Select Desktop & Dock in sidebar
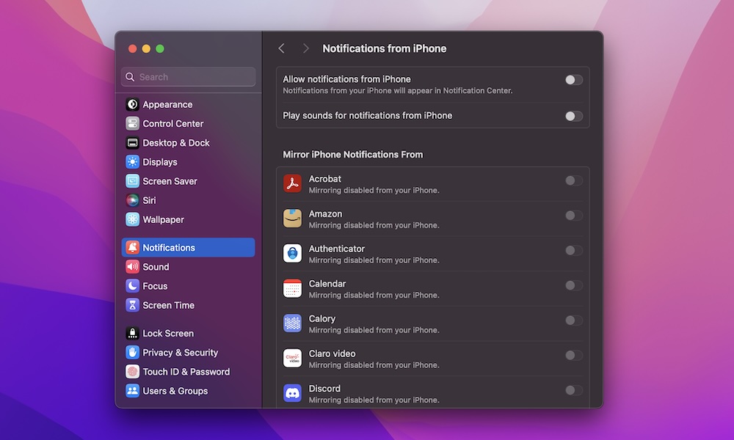Screen dimensions: 734x440 point(175,143)
